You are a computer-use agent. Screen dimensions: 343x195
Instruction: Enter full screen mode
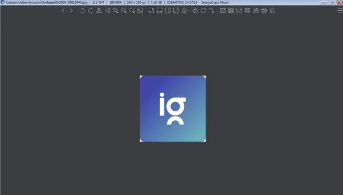coord(239,10)
